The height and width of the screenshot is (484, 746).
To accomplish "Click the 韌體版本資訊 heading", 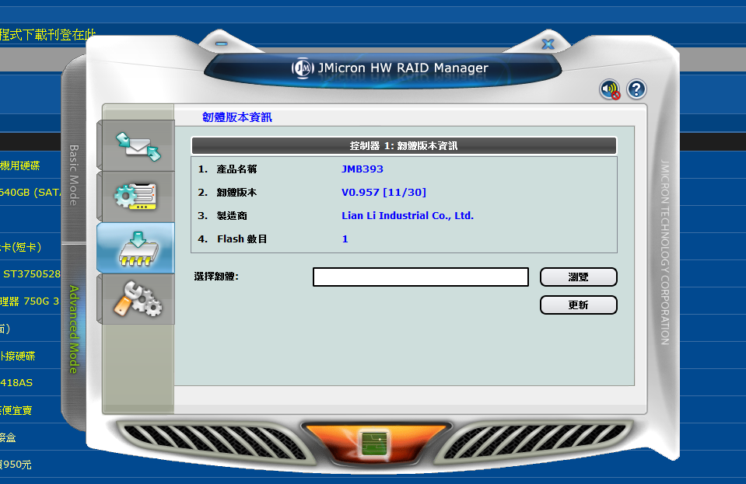I will (237, 117).
